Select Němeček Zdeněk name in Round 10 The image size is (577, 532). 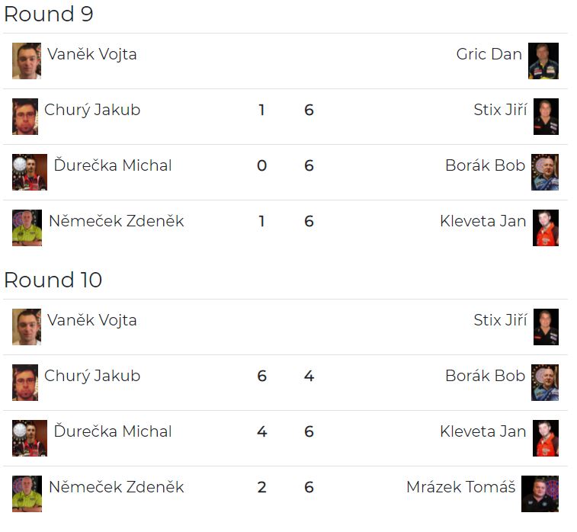pos(117,487)
